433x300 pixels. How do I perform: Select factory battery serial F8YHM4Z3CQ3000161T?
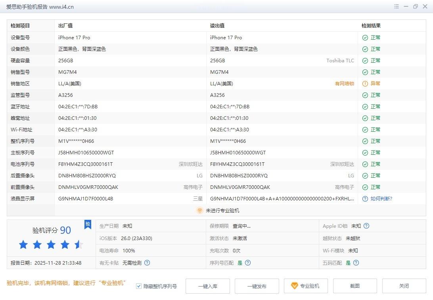pos(86,164)
